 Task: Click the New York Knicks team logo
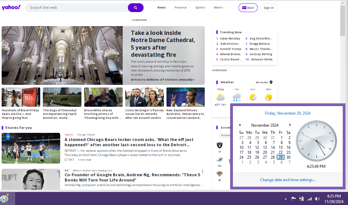pyautogui.click(x=219, y=174)
